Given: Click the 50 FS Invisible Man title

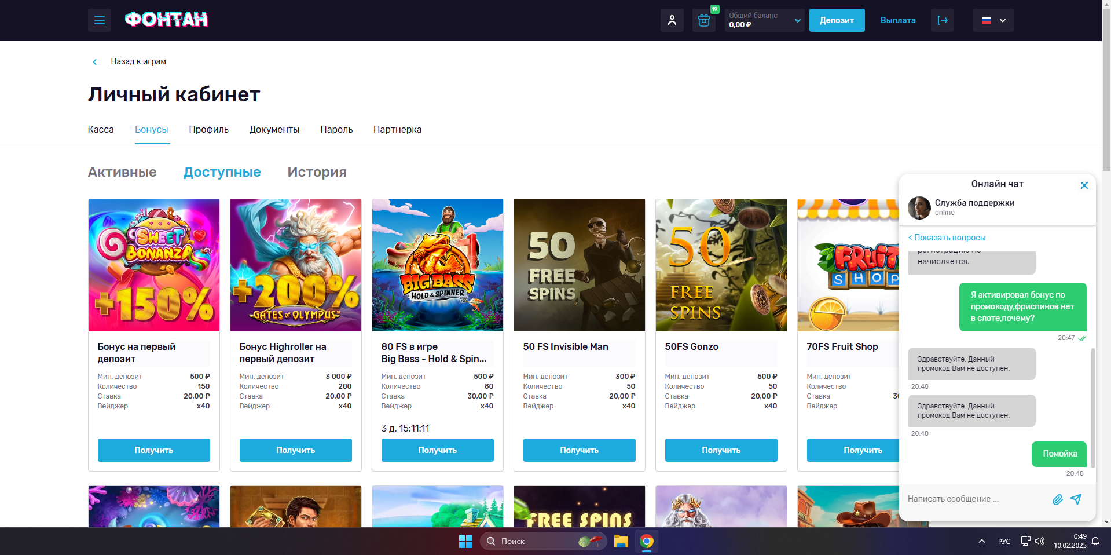Looking at the screenshot, I should point(566,346).
